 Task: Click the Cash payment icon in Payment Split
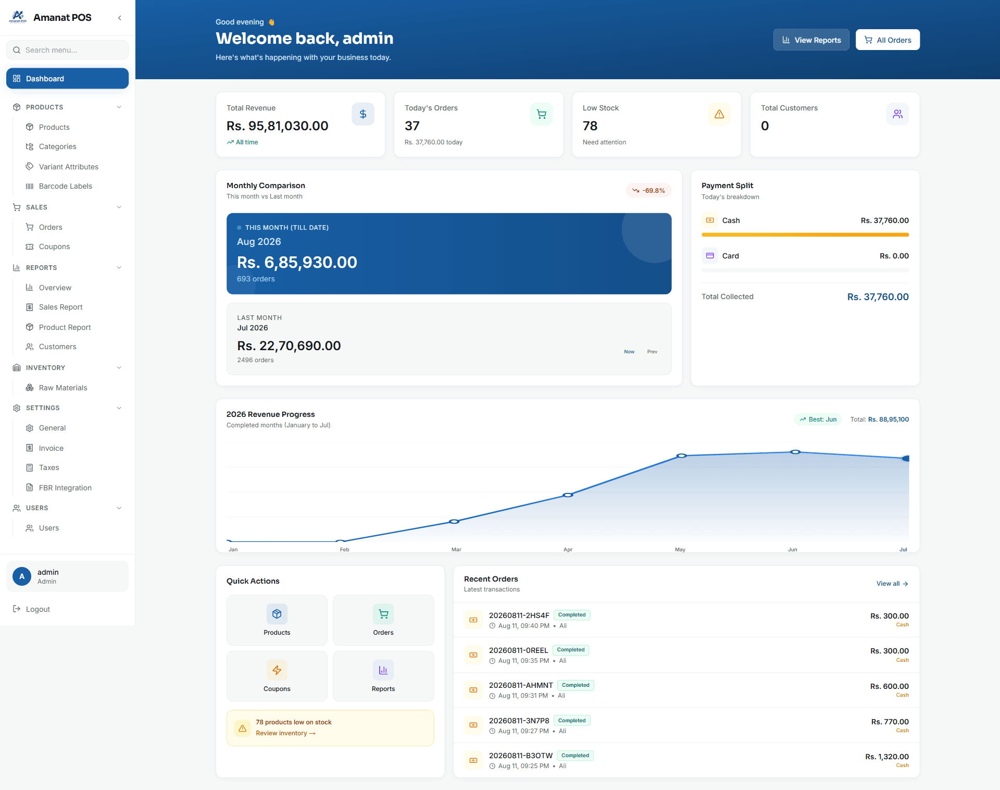[710, 220]
